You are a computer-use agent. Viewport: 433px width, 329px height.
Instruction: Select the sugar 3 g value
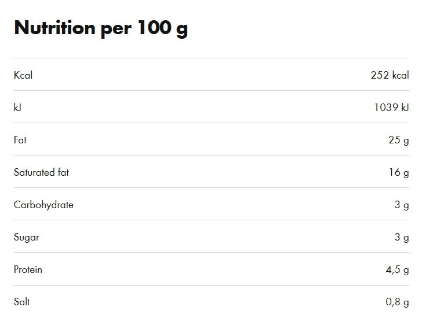point(402,237)
